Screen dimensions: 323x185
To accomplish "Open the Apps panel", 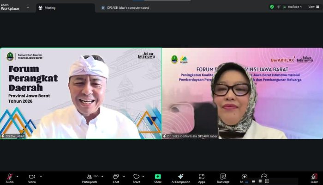I will tap(202, 179).
